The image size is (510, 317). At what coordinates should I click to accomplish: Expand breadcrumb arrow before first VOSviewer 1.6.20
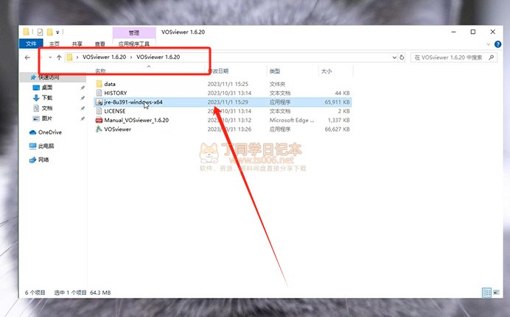pyautogui.click(x=77, y=57)
